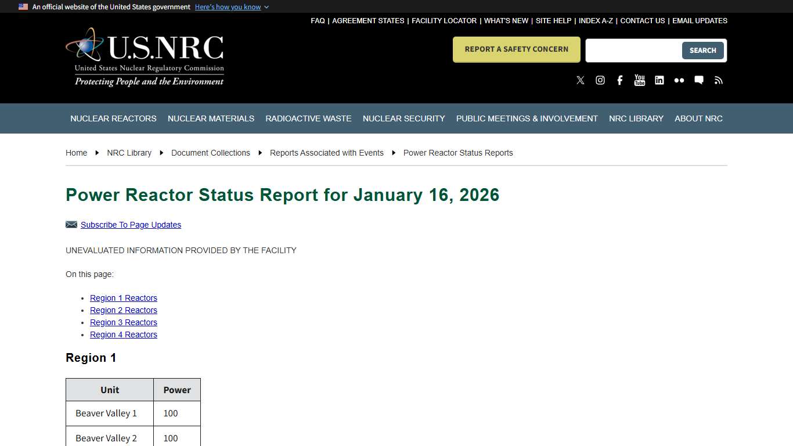Open the PUBLIC MEETINGS & INVOLVEMENT menu
Screen dimensions: 793x446
pos(527,118)
